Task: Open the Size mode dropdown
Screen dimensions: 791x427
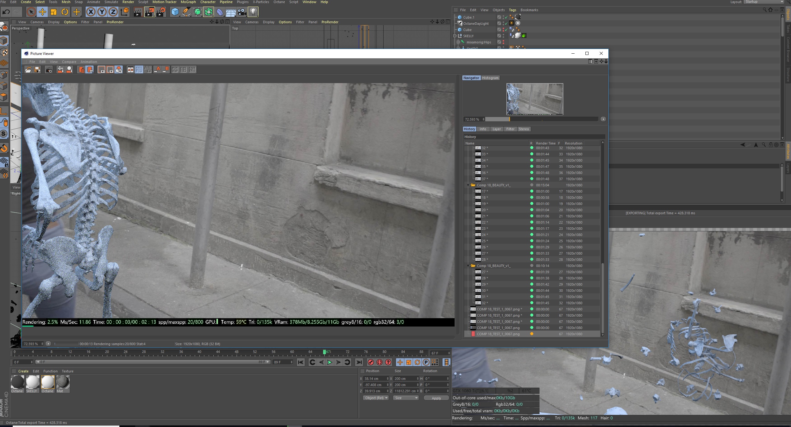Action: click(406, 398)
